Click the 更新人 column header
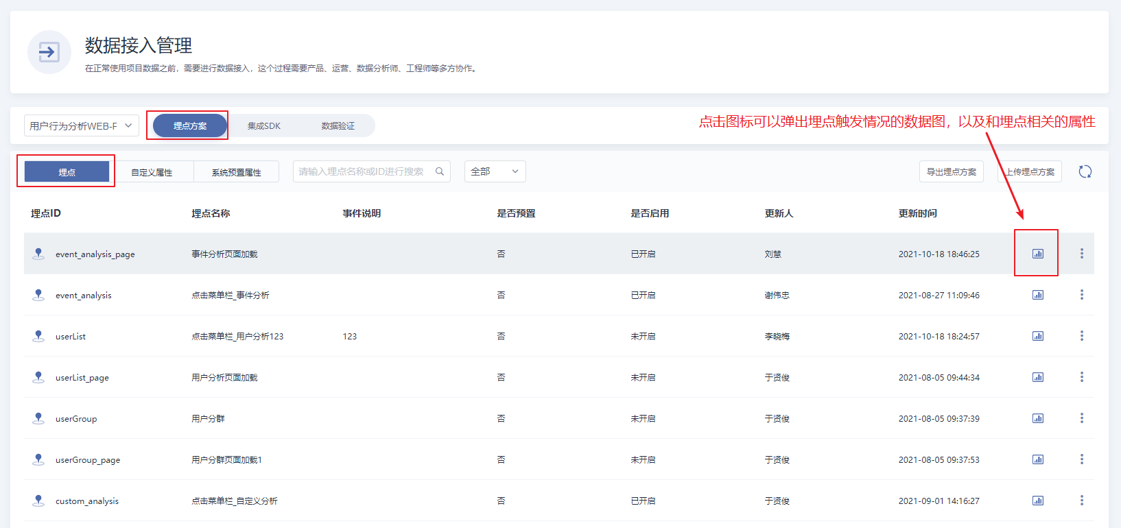The image size is (1121, 528). pos(779,213)
